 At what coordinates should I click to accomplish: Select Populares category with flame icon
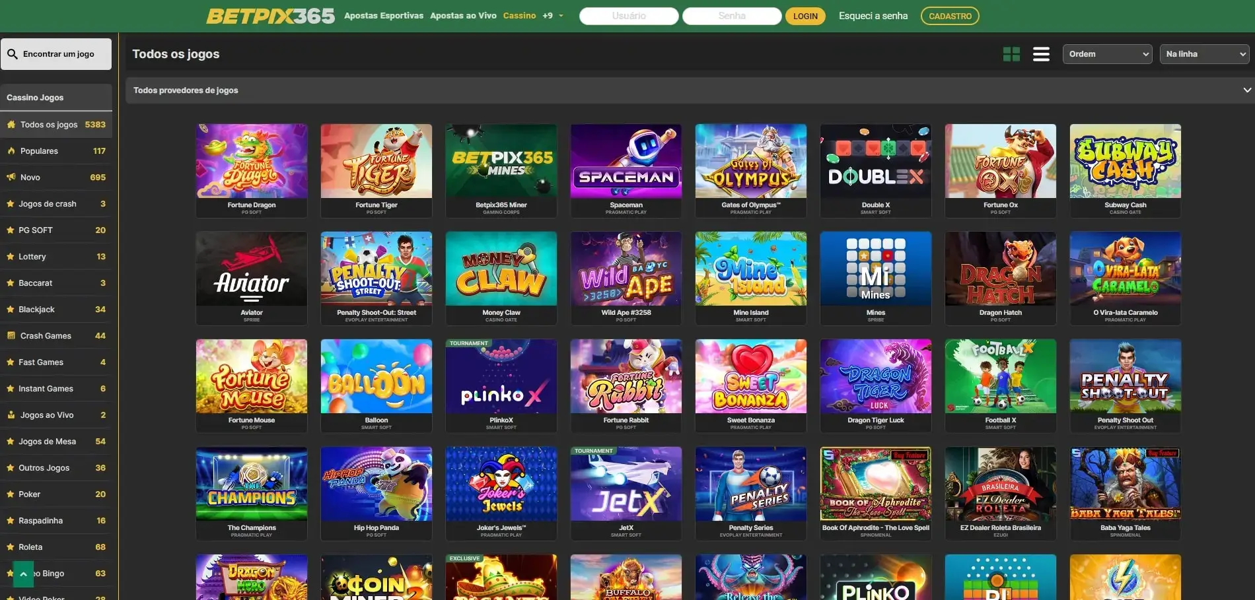click(56, 151)
